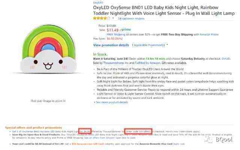Click Apply now for Rewards Visa Card
The height and width of the screenshot is (150, 240).
pyautogui.click(x=179, y=144)
